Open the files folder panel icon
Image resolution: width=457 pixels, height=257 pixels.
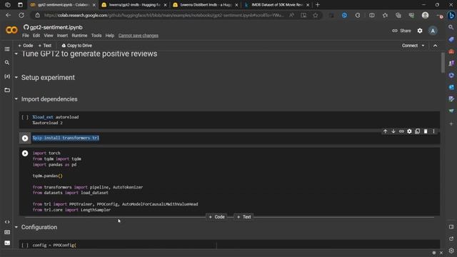pyautogui.click(x=7, y=90)
